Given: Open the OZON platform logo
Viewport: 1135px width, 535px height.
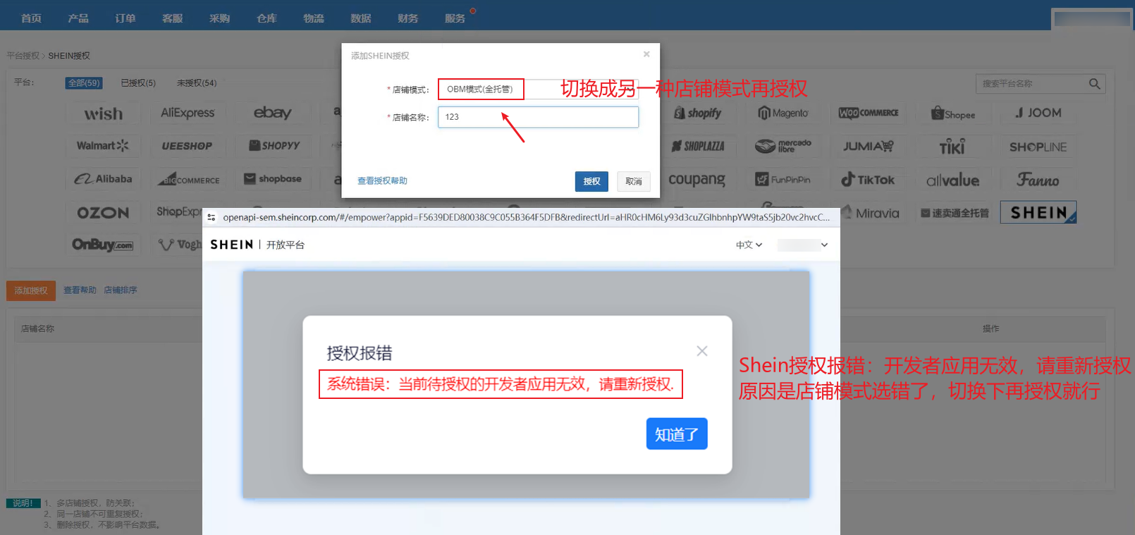Looking at the screenshot, I should [x=103, y=212].
